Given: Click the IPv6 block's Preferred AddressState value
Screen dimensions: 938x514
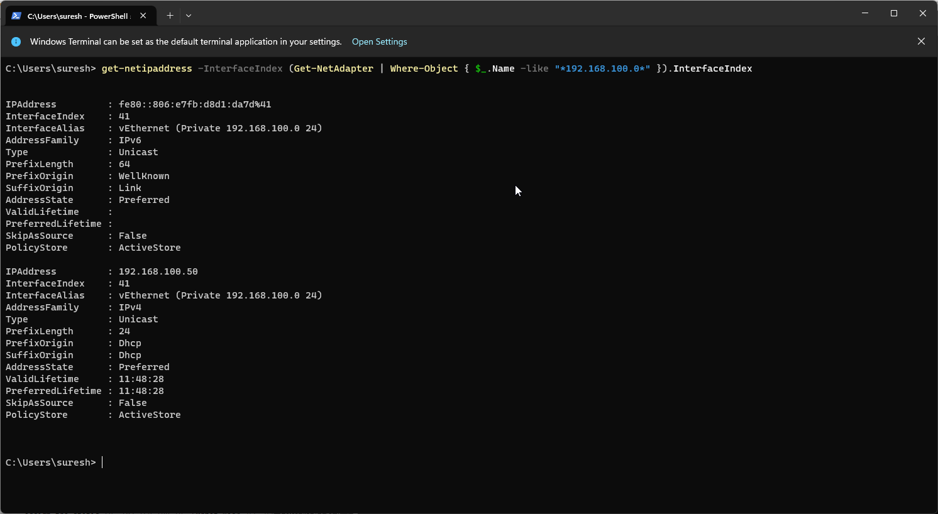Looking at the screenshot, I should pyautogui.click(x=144, y=200).
